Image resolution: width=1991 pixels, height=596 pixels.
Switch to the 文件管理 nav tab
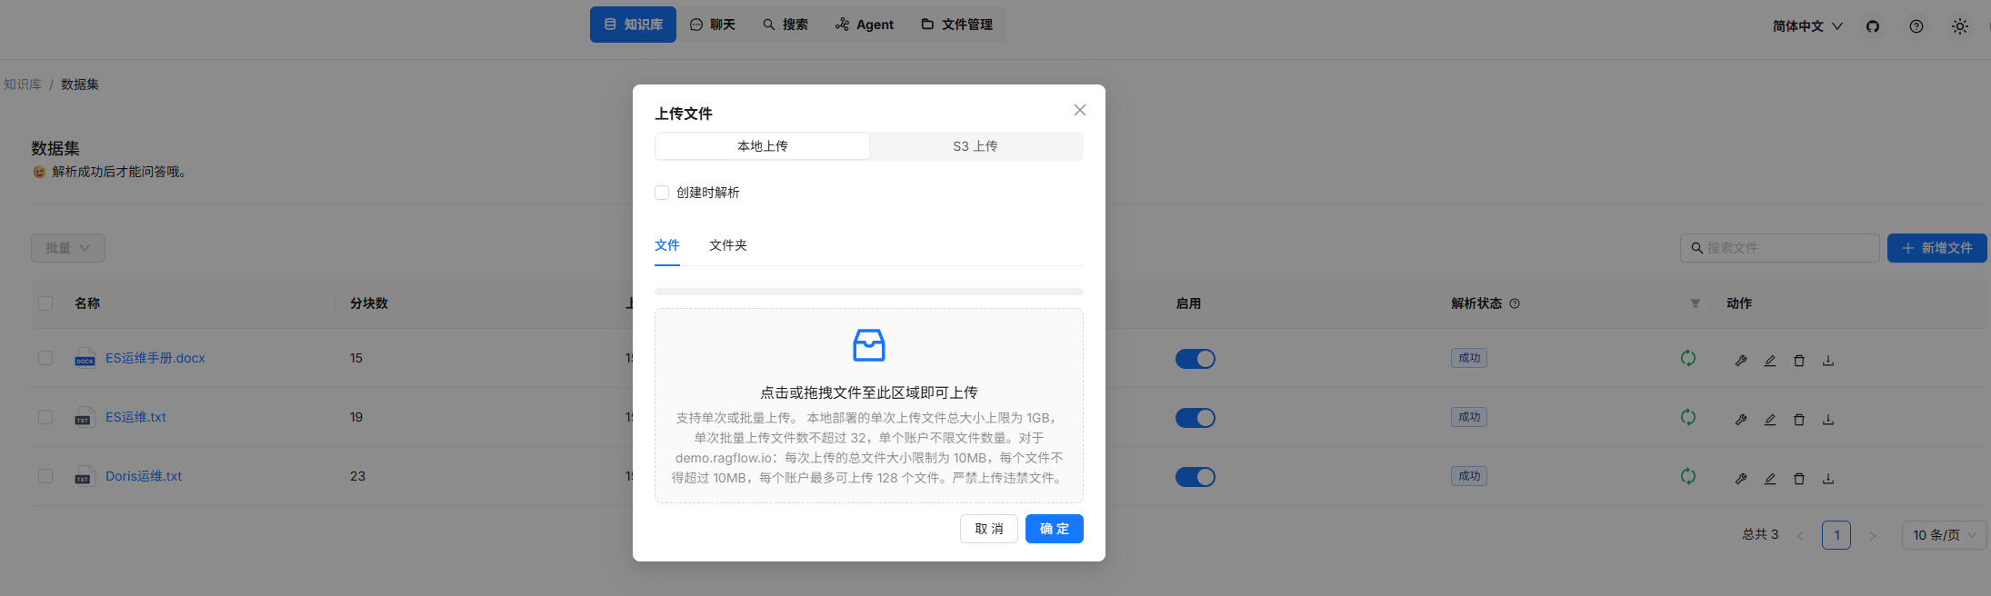coord(957,25)
